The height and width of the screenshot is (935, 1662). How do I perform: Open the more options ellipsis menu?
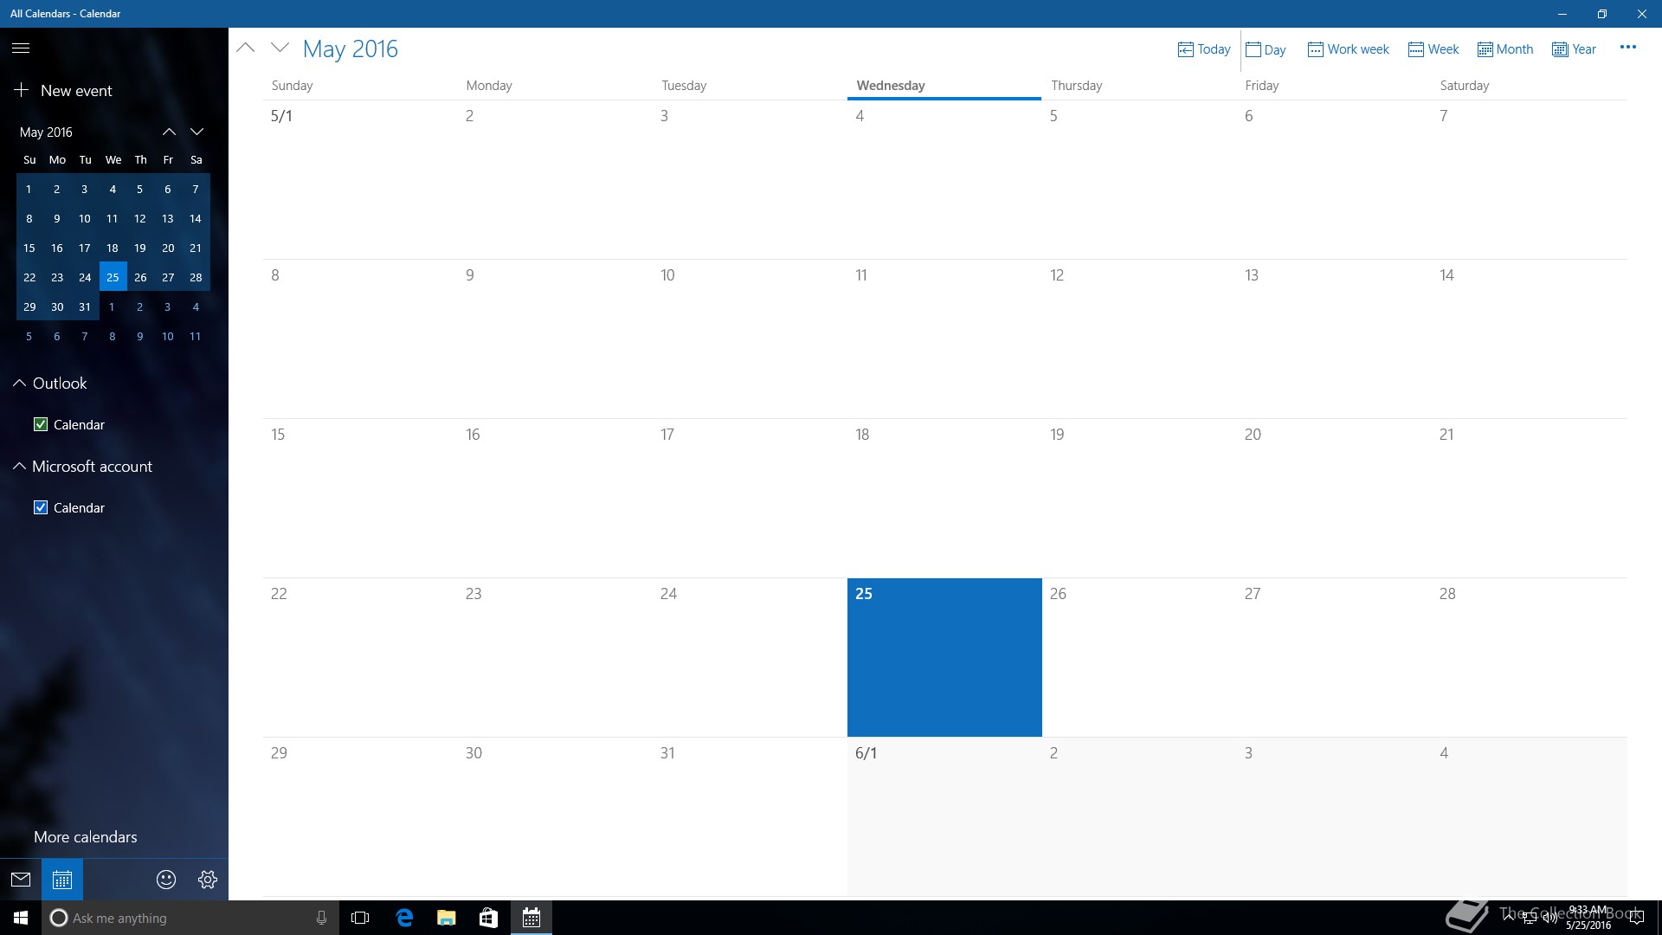1628,48
